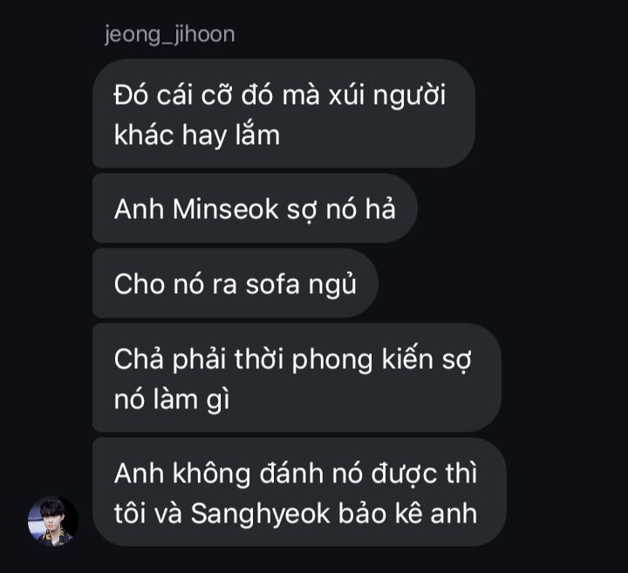This screenshot has height=573, width=628.
Task: Click the word "được thì" in the last message
Action: click(x=424, y=474)
